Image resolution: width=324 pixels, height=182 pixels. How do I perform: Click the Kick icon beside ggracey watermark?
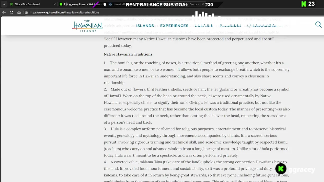tap(281, 169)
